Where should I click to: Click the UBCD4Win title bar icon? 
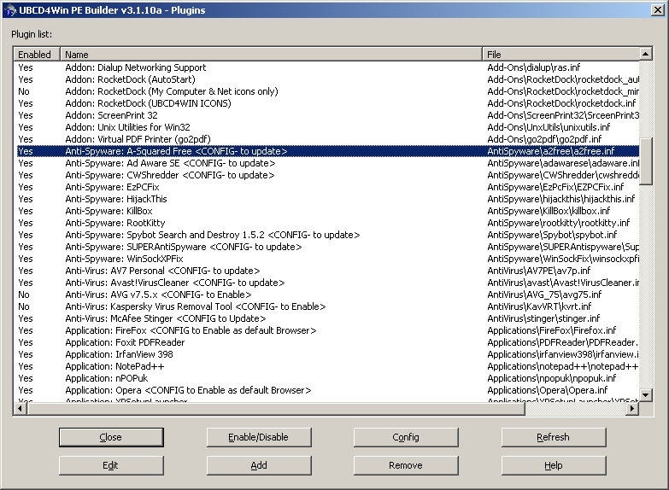pos(9,10)
